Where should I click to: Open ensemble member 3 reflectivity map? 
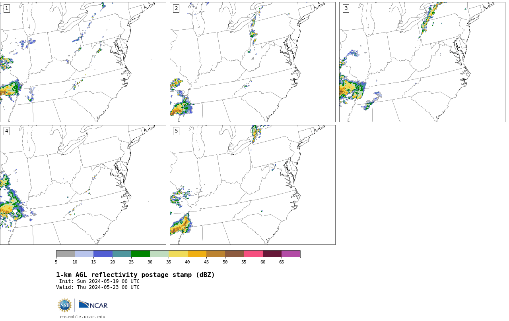pos(422,62)
